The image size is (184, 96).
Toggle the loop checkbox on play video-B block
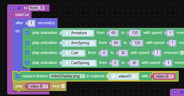[63, 86]
